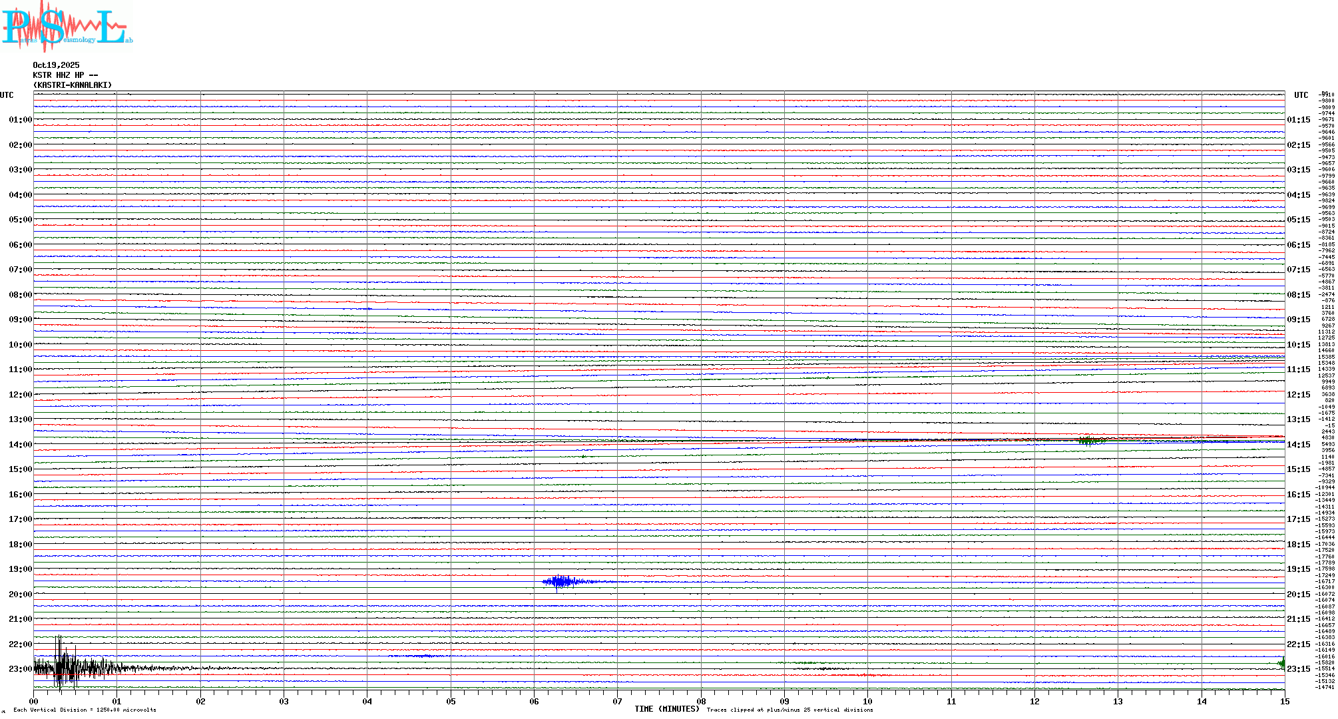
Task: Click the 14:00 hour label on left axis
Action: pos(20,445)
